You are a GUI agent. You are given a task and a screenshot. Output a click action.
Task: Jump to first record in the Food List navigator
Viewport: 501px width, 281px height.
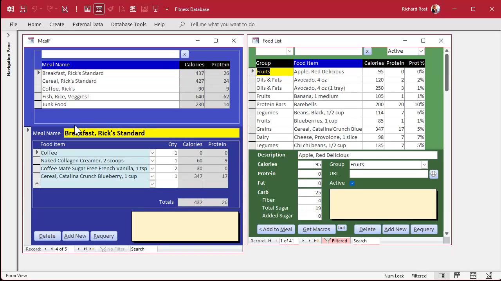(x=270, y=241)
